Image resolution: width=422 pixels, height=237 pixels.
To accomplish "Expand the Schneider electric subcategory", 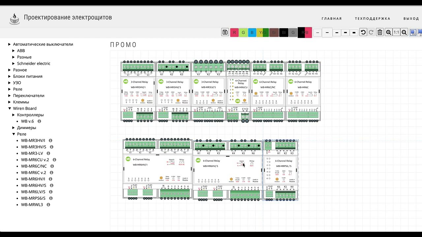I will [14, 64].
